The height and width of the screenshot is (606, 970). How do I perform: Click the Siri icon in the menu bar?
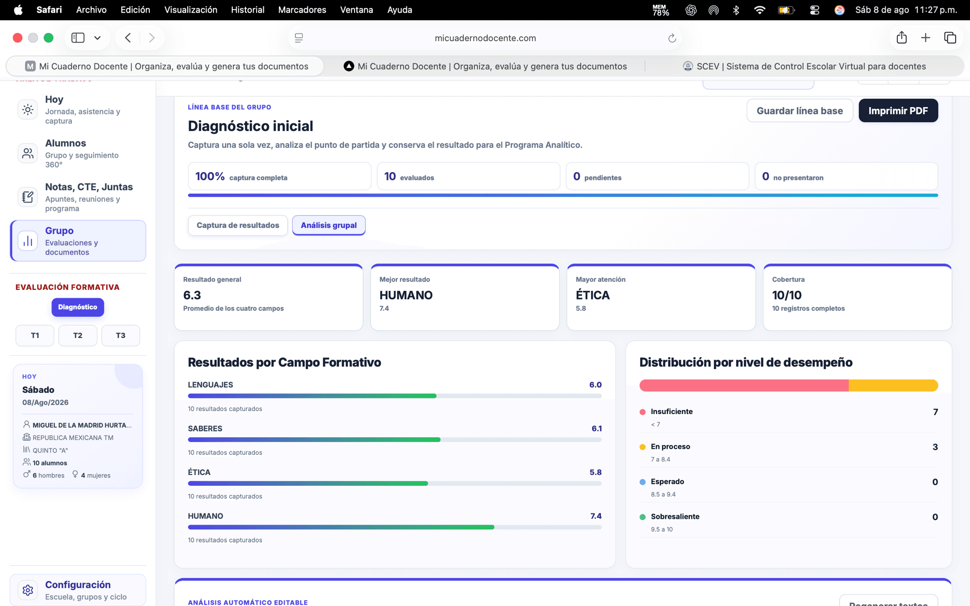[x=840, y=10]
